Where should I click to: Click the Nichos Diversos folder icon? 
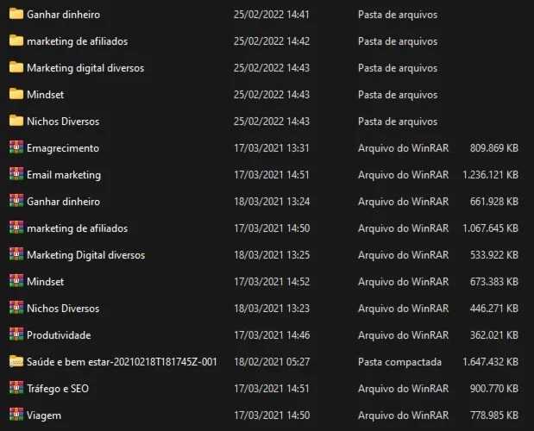16,121
